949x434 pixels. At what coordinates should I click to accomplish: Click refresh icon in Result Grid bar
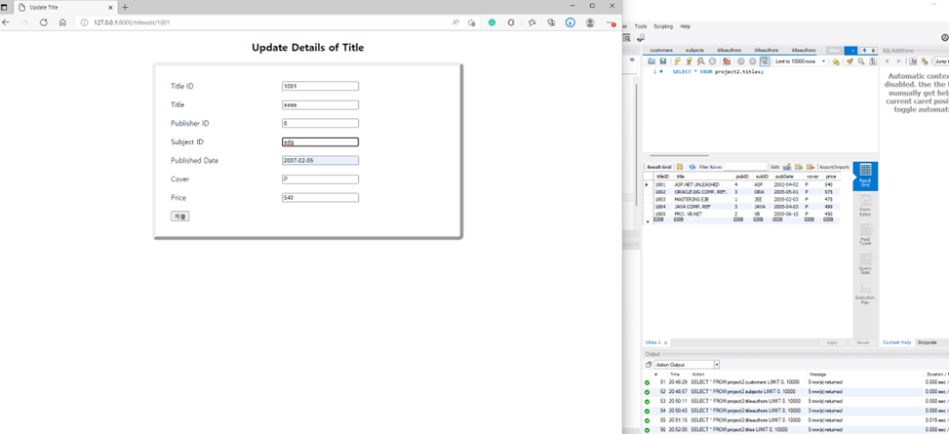coord(692,167)
